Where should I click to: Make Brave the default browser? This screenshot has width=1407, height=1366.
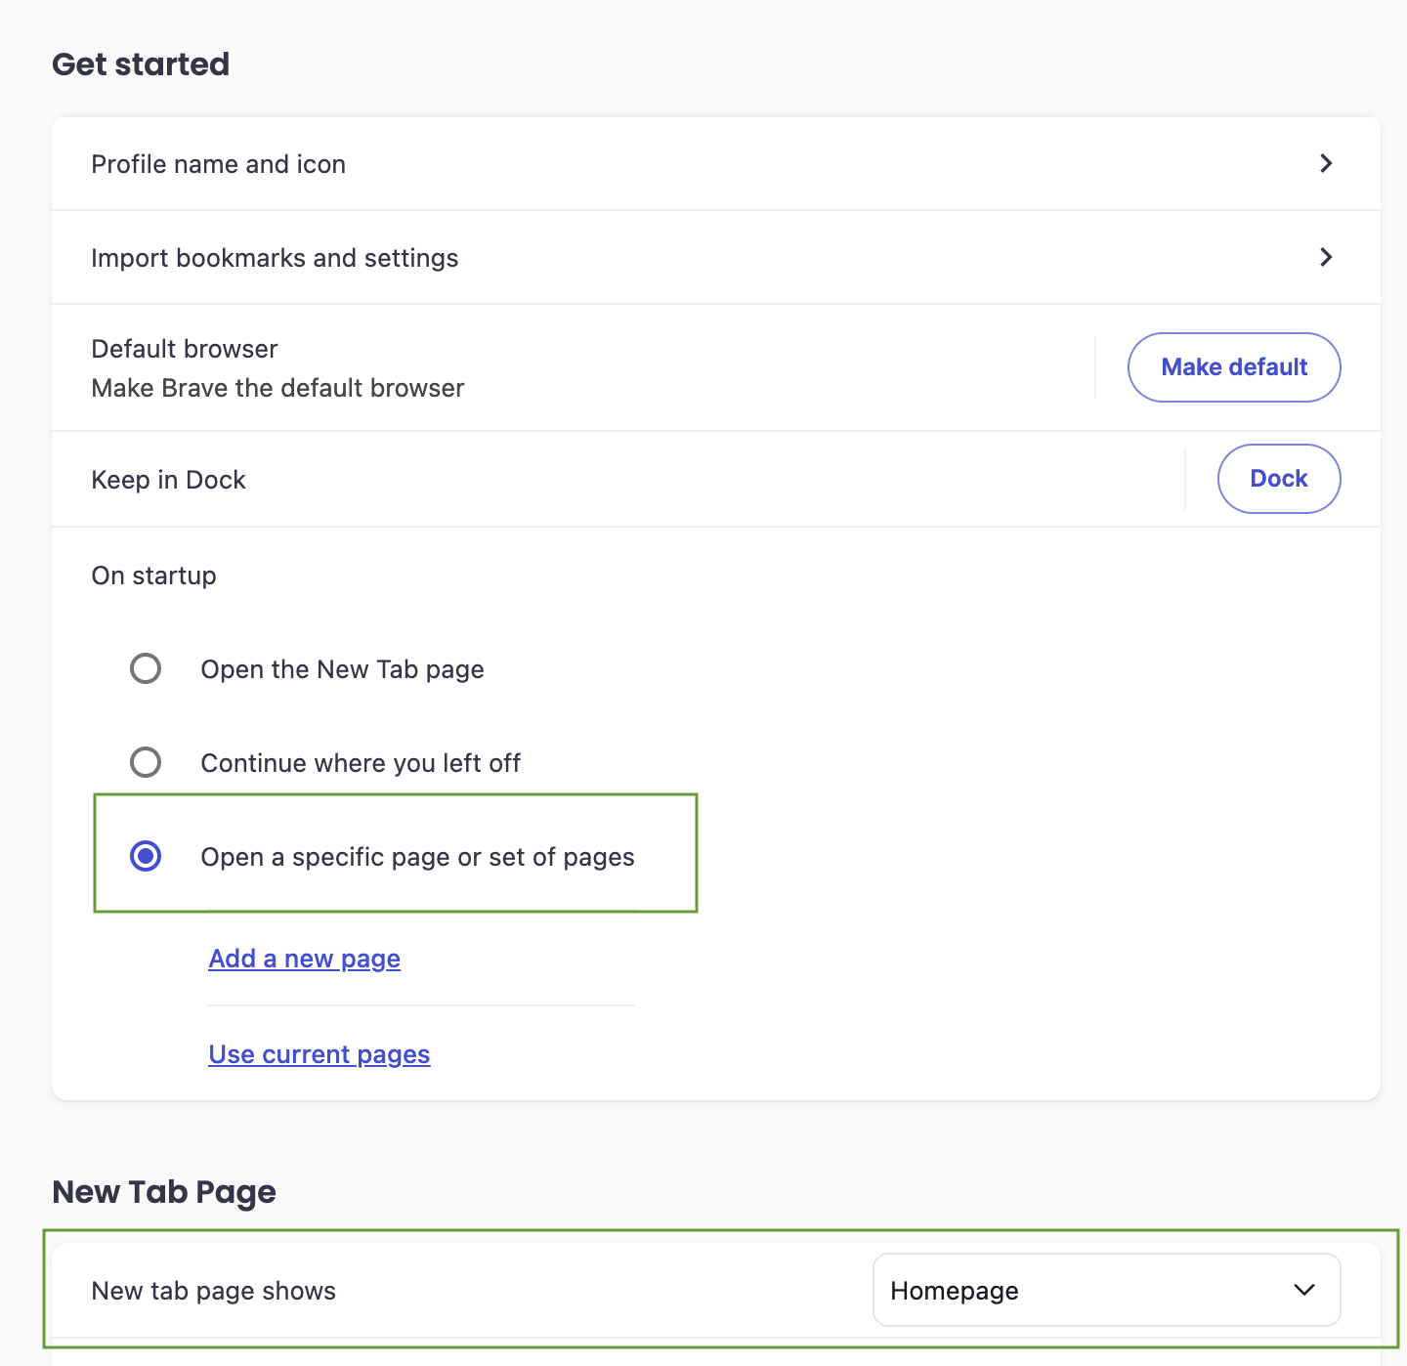(x=1233, y=367)
